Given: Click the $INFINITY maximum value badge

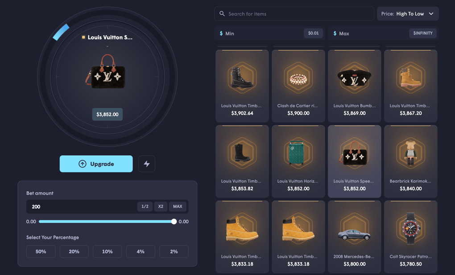Looking at the screenshot, I should (423, 33).
